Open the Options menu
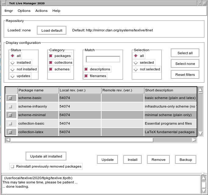The image size is (208, 195). pyautogui.click(x=24, y=11)
